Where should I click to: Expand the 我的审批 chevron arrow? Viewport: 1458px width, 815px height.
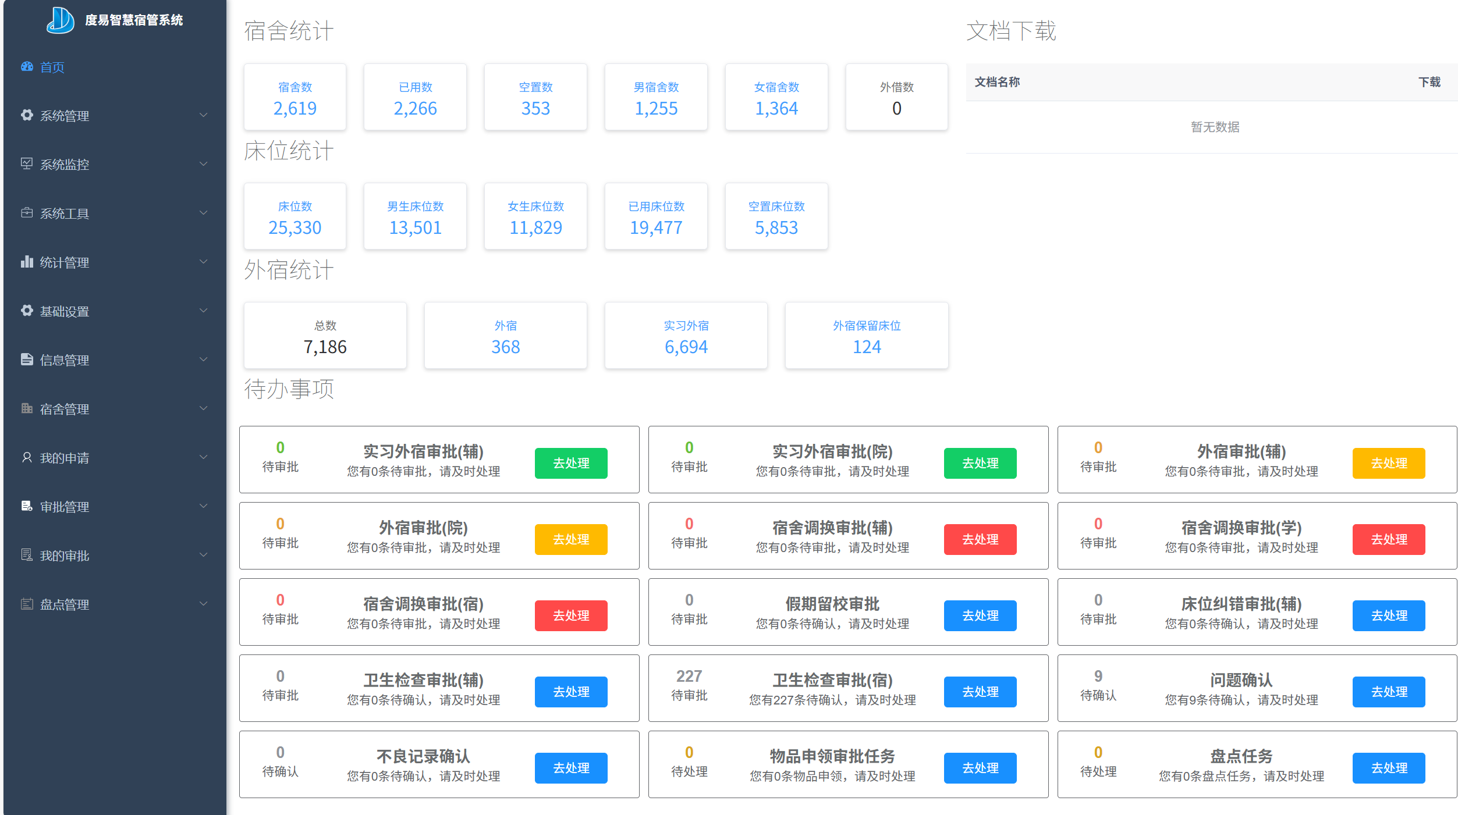click(204, 555)
